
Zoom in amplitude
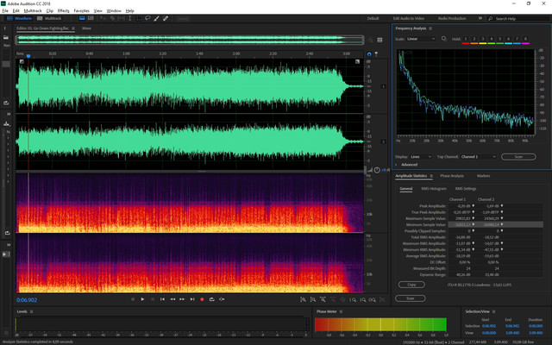point(303,299)
